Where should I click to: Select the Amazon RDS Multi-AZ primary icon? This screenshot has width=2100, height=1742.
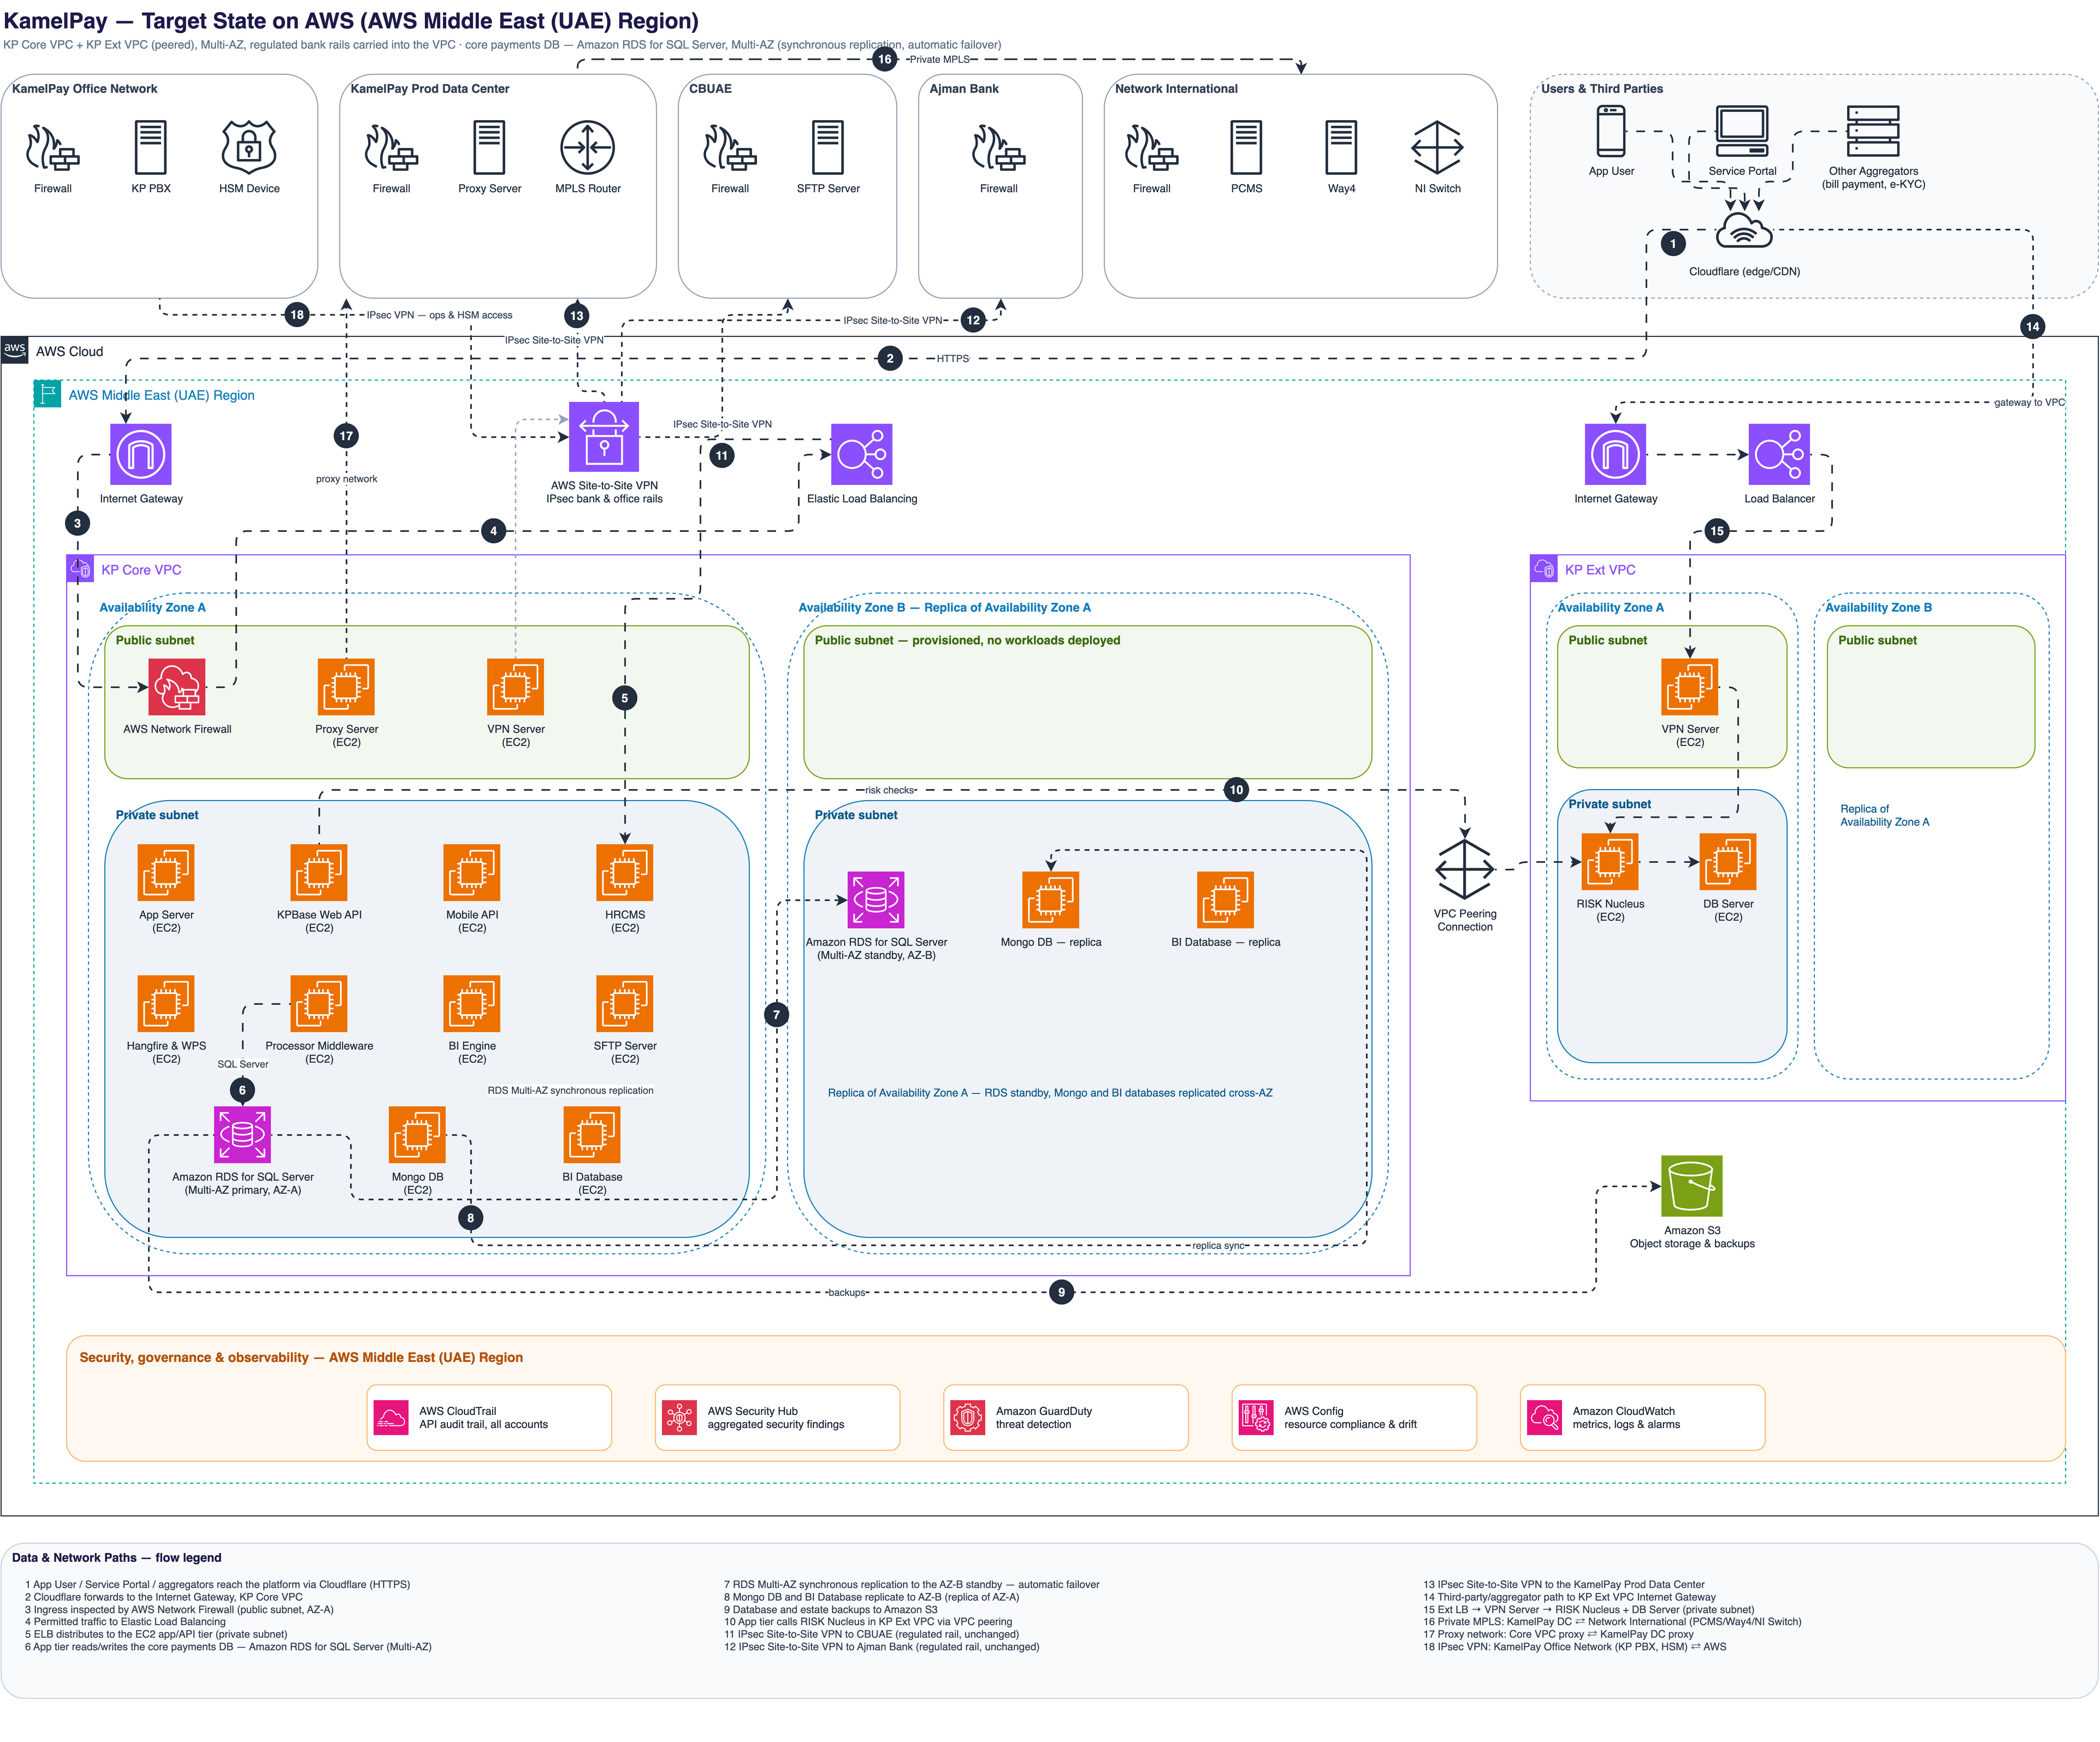(x=242, y=1135)
